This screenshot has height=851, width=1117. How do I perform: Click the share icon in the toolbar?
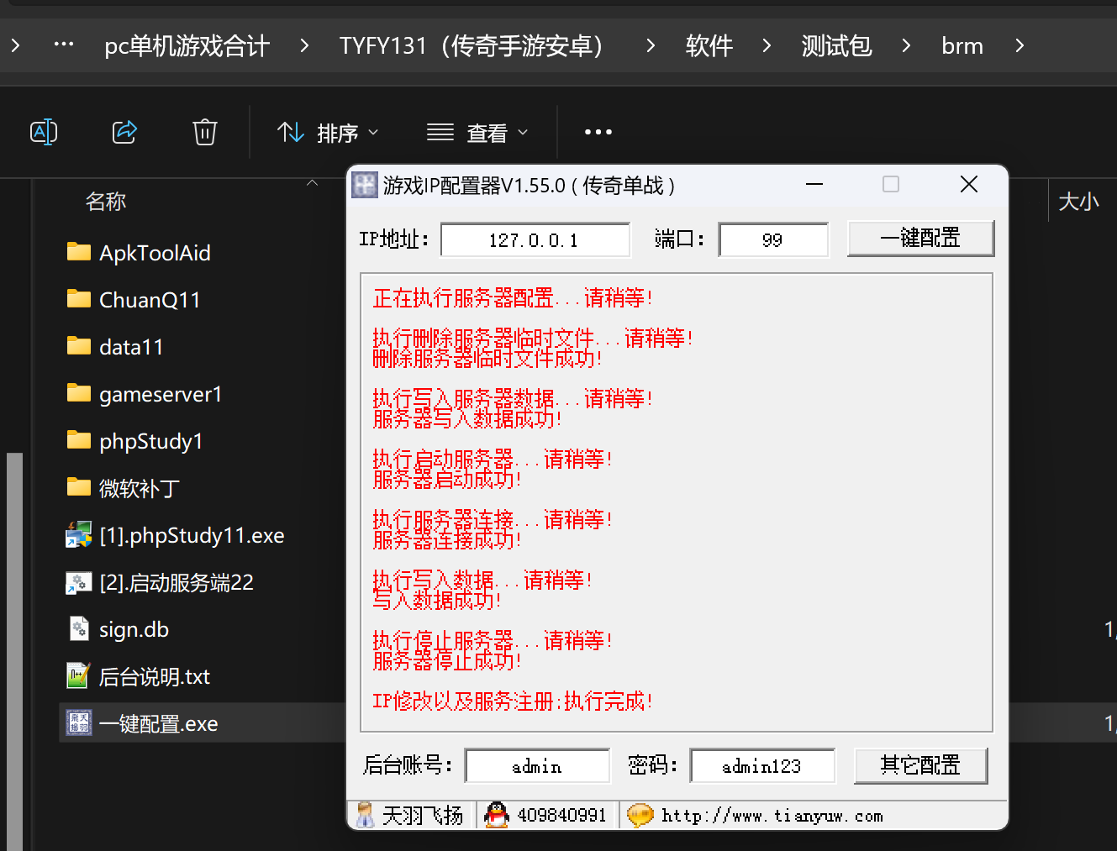click(x=124, y=132)
